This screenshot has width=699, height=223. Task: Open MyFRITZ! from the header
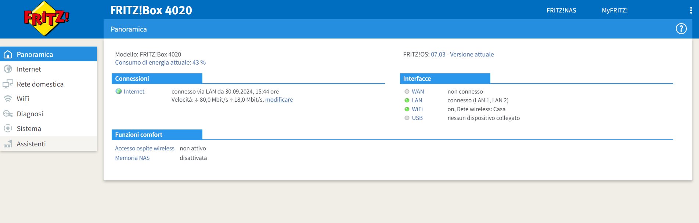[x=615, y=10]
